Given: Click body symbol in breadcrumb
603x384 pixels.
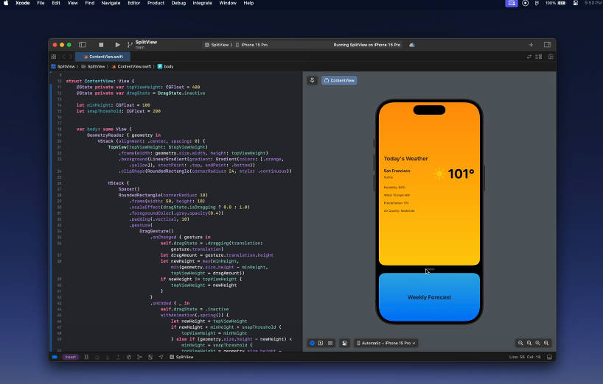Looking at the screenshot, I should pyautogui.click(x=165, y=66).
